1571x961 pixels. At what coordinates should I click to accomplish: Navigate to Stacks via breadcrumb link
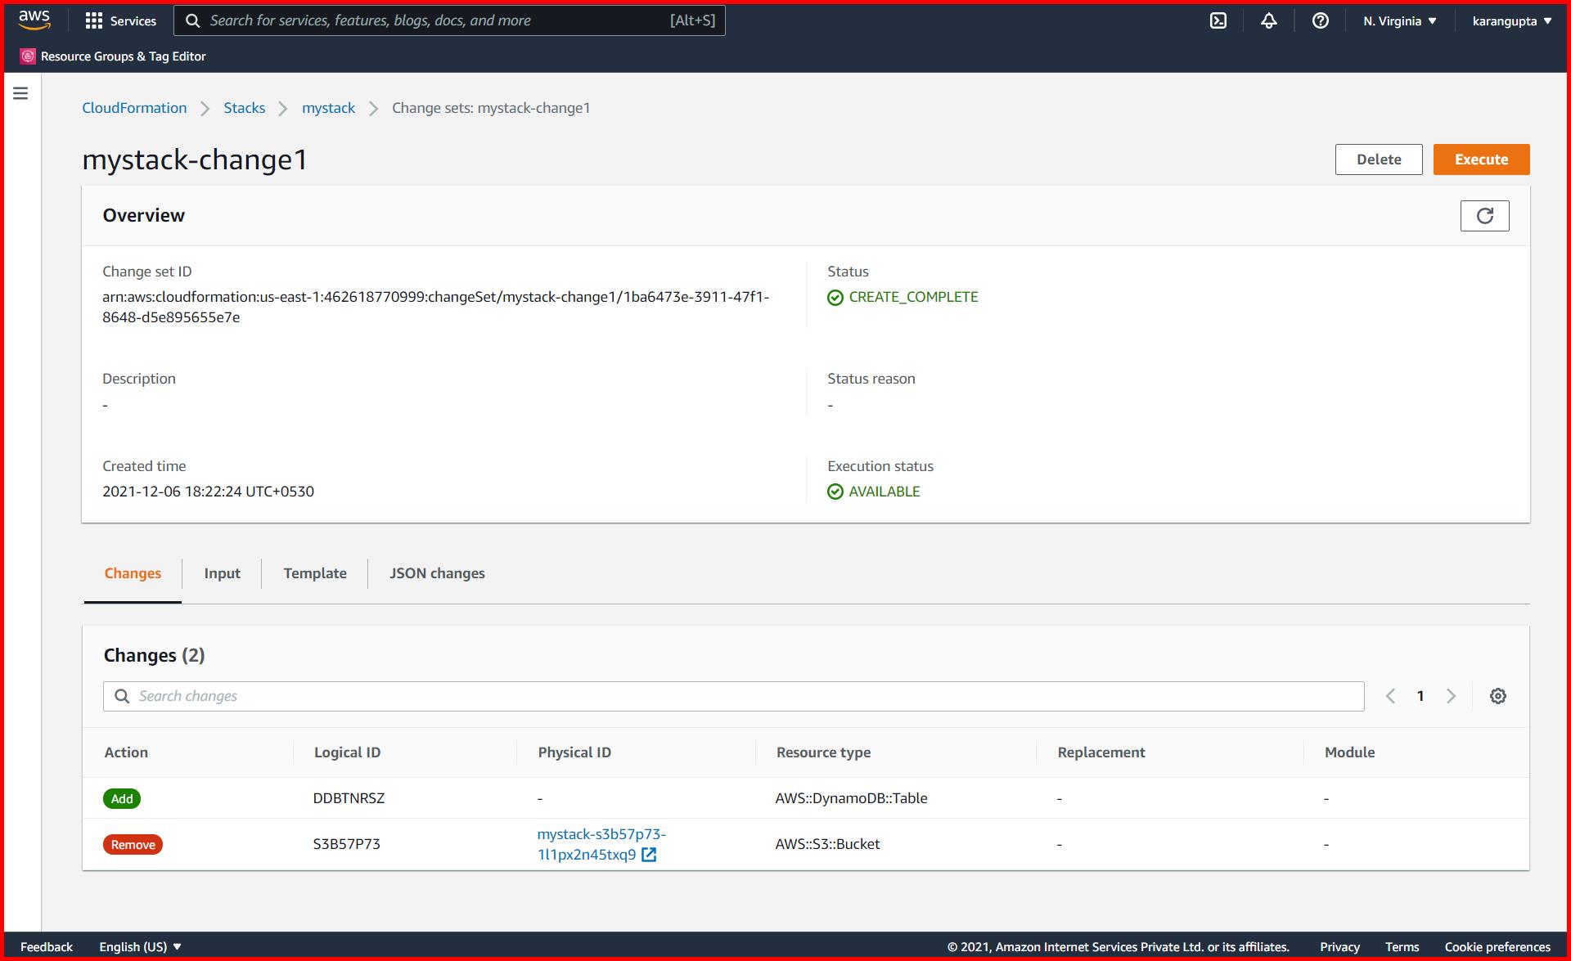(x=244, y=107)
